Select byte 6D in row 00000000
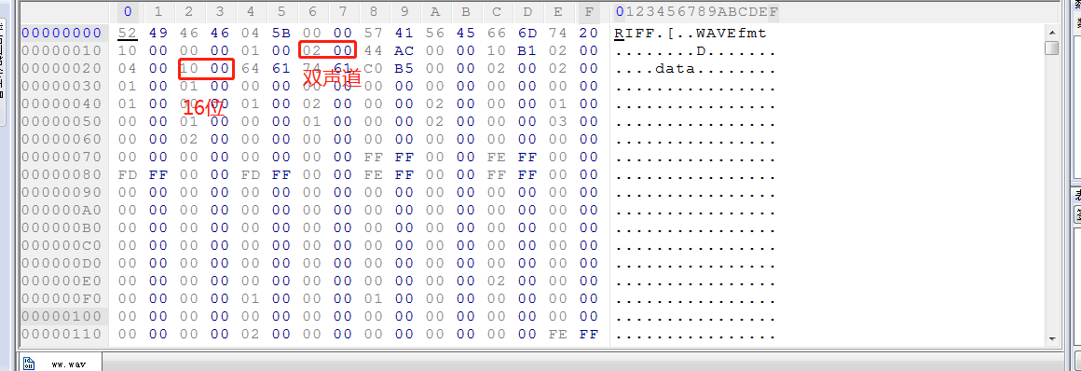The height and width of the screenshot is (371, 1081). [527, 33]
